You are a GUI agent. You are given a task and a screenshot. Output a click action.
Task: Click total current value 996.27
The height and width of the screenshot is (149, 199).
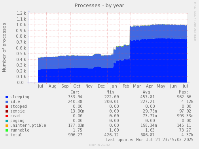tap(75, 135)
